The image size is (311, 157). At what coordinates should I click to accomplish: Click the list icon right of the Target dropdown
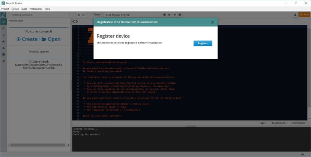[x=180, y=15]
